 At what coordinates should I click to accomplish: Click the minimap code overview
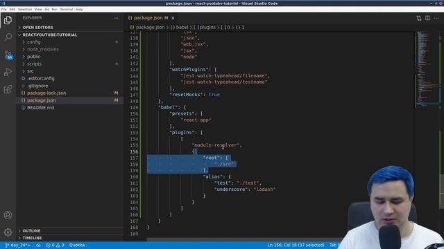(427, 69)
